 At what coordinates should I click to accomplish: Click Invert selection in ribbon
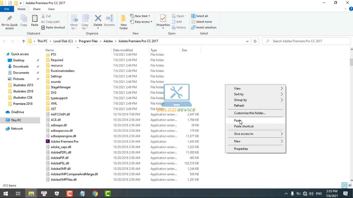click(x=204, y=28)
